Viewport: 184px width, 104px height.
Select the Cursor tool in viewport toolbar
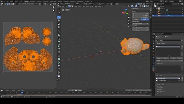coord(59,14)
